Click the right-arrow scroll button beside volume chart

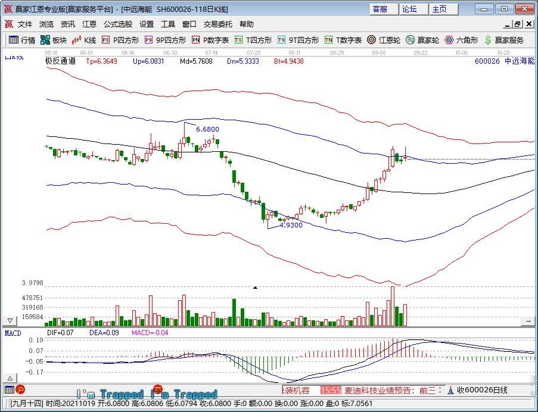pyautogui.click(x=528, y=321)
